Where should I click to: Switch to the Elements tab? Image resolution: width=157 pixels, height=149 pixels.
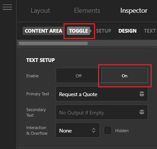pos(87,11)
